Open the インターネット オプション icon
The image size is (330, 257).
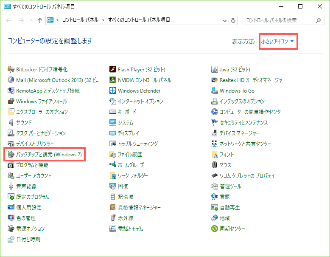pyautogui.click(x=113, y=101)
